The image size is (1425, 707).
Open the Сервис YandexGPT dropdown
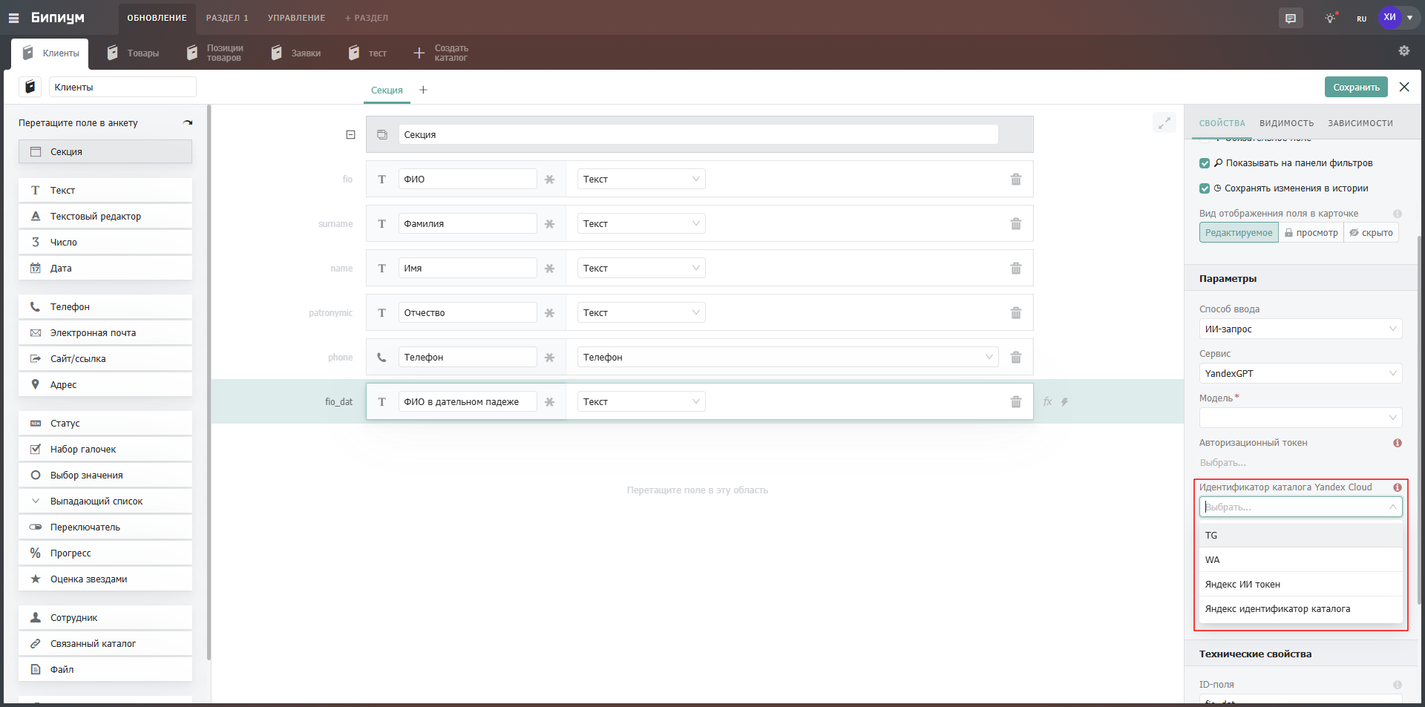(1300, 374)
